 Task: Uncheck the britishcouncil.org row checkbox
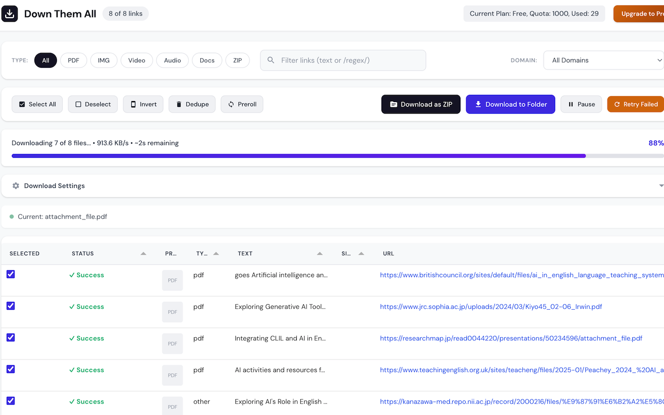pos(10,274)
